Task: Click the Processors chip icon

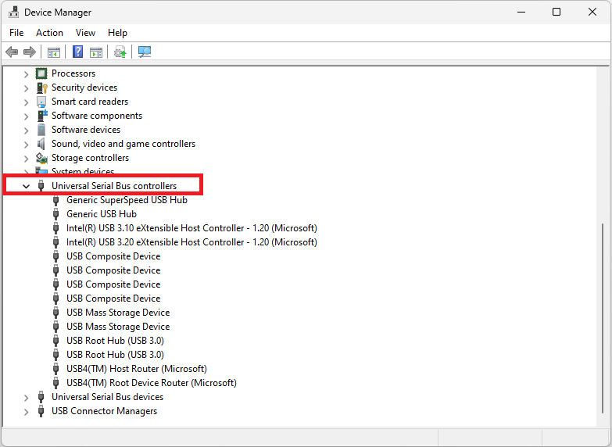Action: tap(41, 73)
